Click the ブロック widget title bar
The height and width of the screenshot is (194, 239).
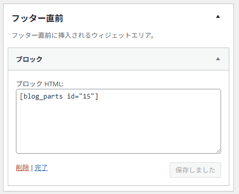(118, 59)
